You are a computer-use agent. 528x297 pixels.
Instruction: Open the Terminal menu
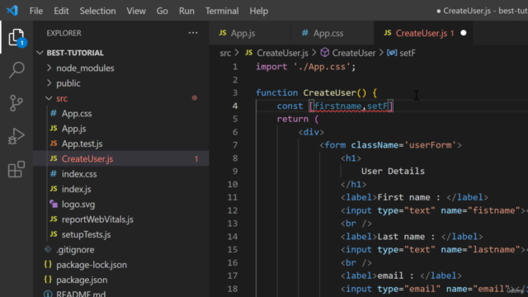point(222,11)
